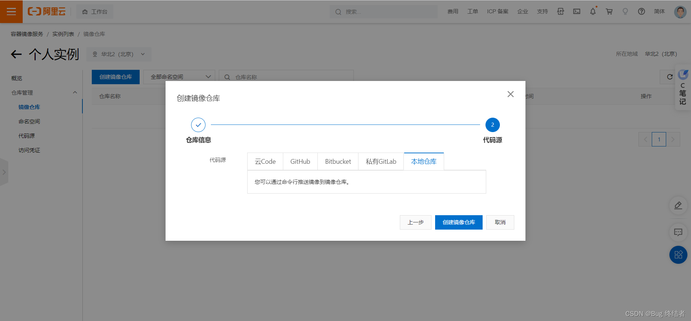Open the ICP 备案 menu
The width and height of the screenshot is (691, 321).
tap(498, 12)
